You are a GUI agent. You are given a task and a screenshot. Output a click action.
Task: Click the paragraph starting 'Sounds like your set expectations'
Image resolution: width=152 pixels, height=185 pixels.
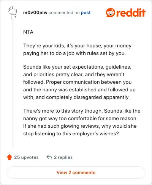click(x=79, y=82)
